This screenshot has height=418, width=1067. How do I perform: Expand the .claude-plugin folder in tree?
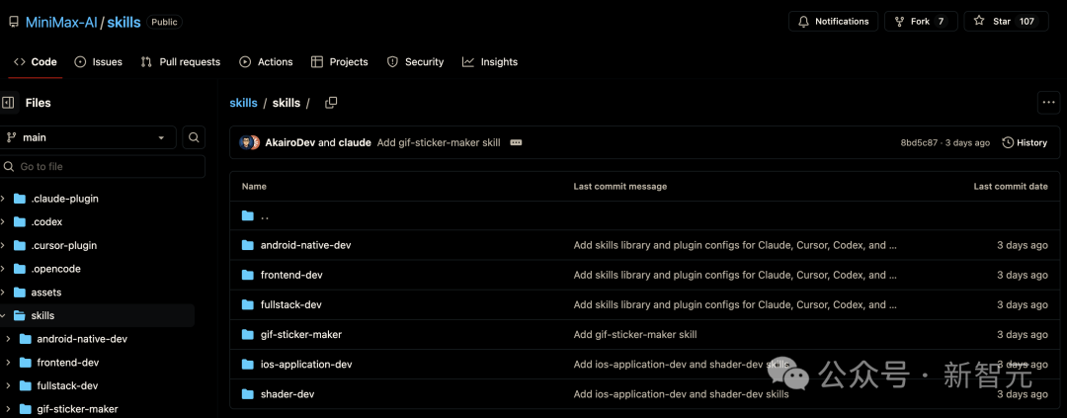point(4,199)
